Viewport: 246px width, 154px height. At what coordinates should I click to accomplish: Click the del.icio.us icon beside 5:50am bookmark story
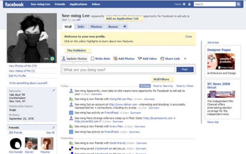tap(71, 148)
